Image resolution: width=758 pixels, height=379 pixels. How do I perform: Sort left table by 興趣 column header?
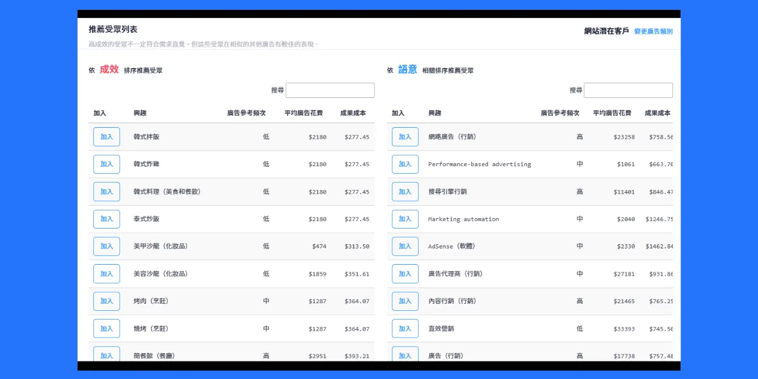tap(141, 113)
